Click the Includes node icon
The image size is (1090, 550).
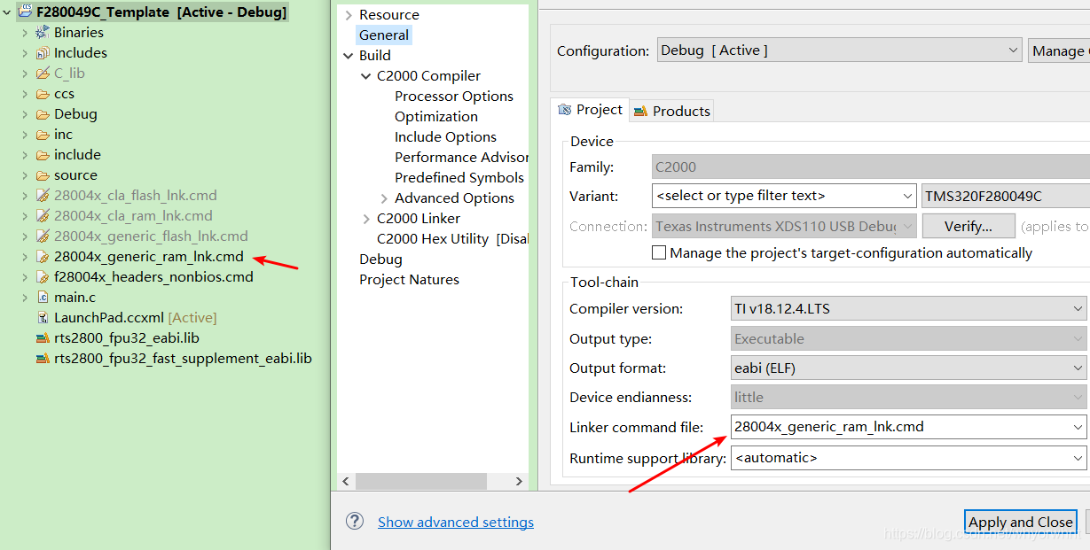[x=43, y=52]
